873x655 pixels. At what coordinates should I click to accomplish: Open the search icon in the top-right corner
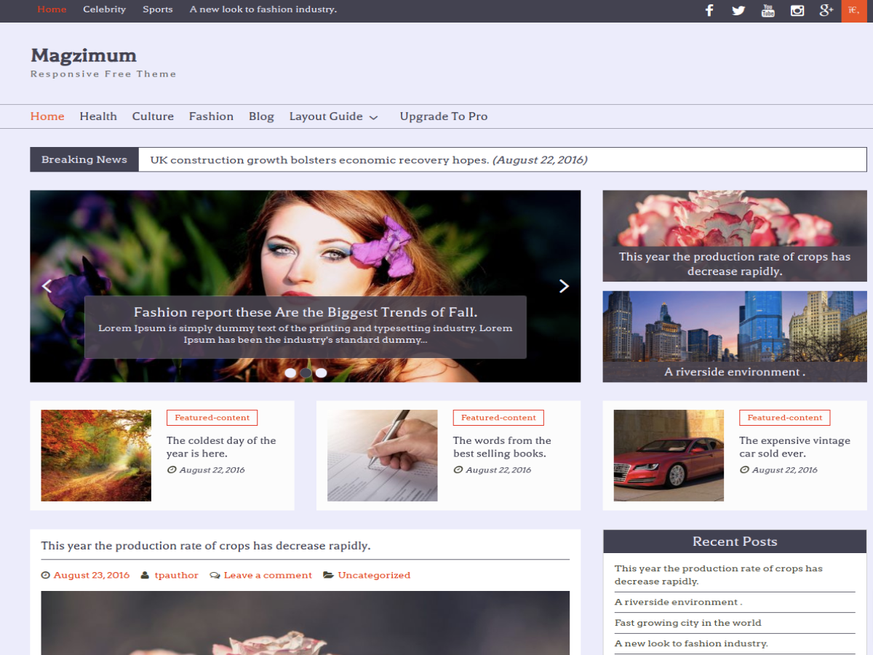point(853,10)
